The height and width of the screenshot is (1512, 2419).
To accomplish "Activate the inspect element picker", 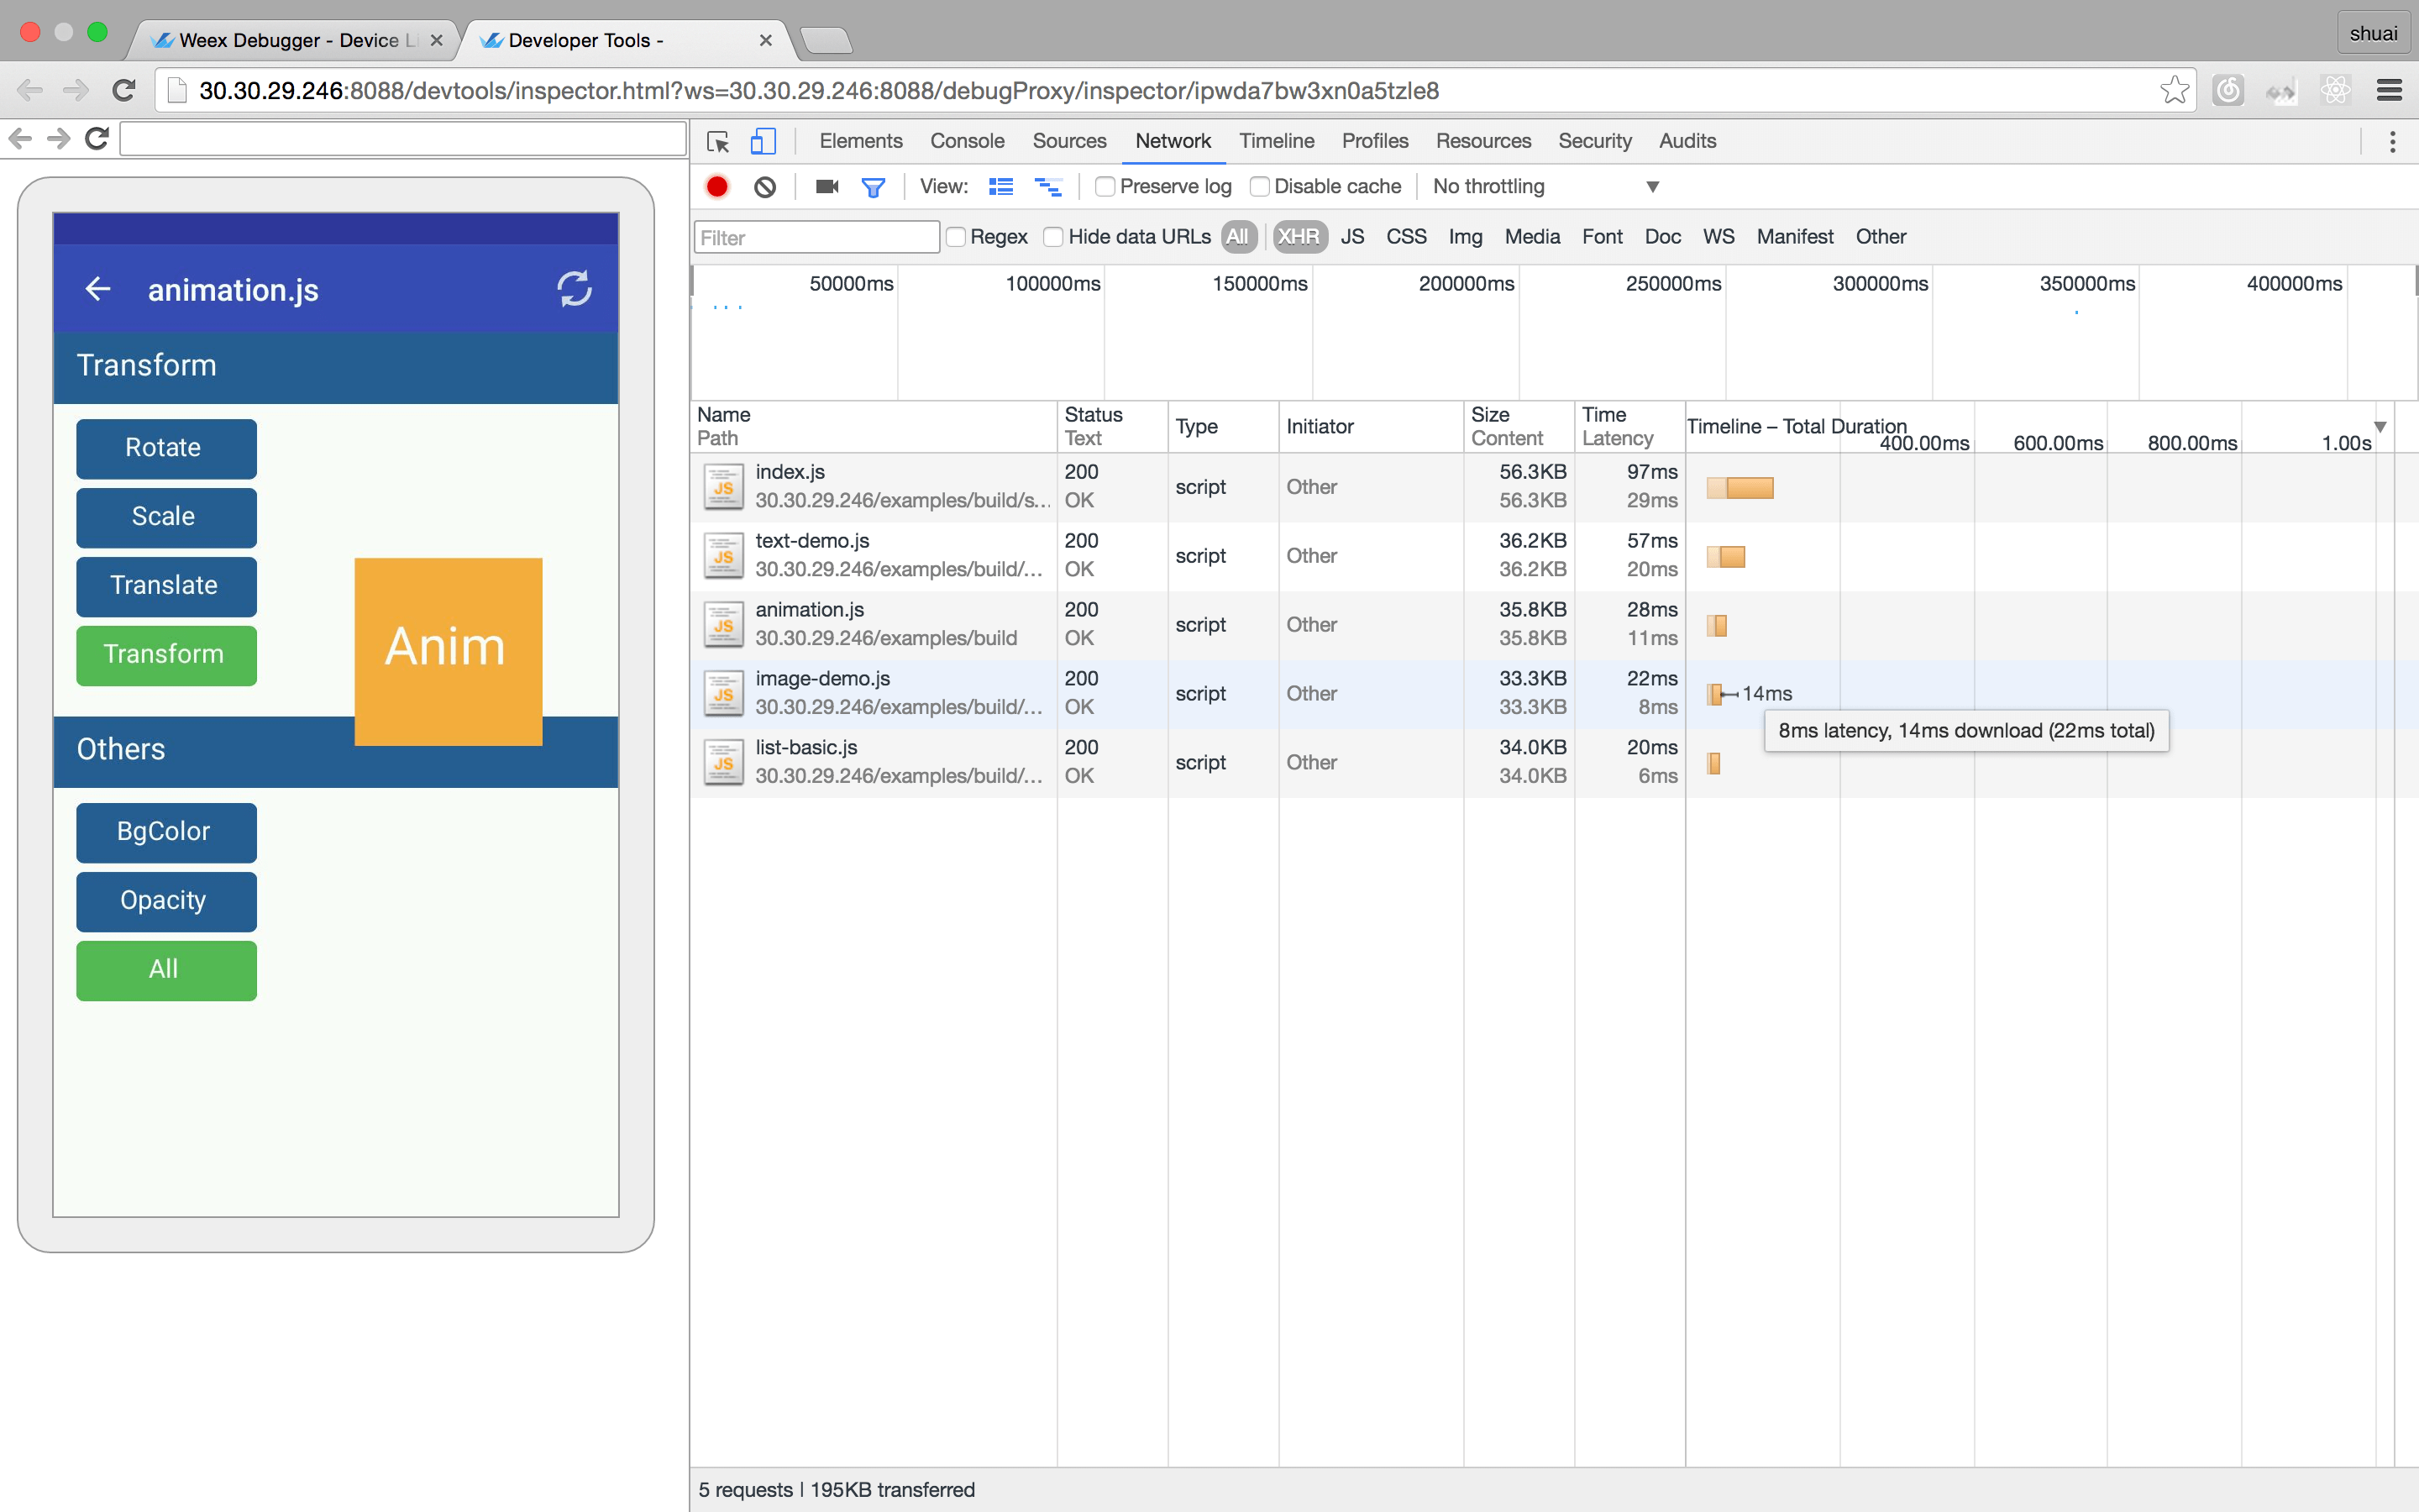I will 717,141.
